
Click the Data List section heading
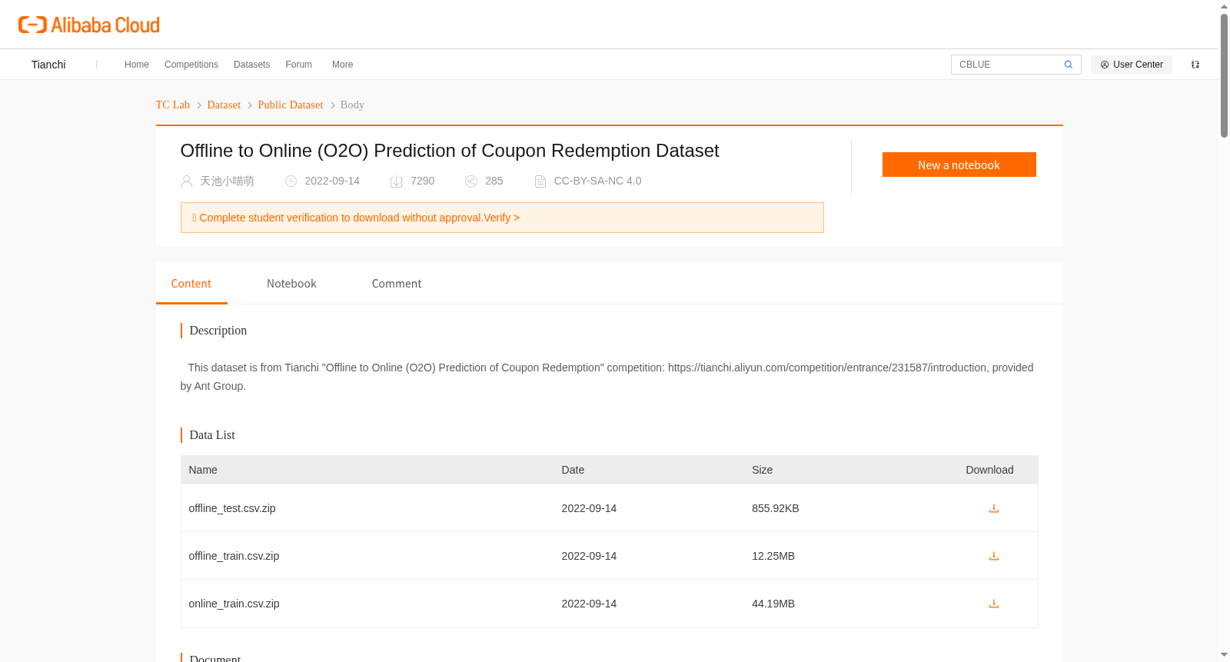click(212, 435)
